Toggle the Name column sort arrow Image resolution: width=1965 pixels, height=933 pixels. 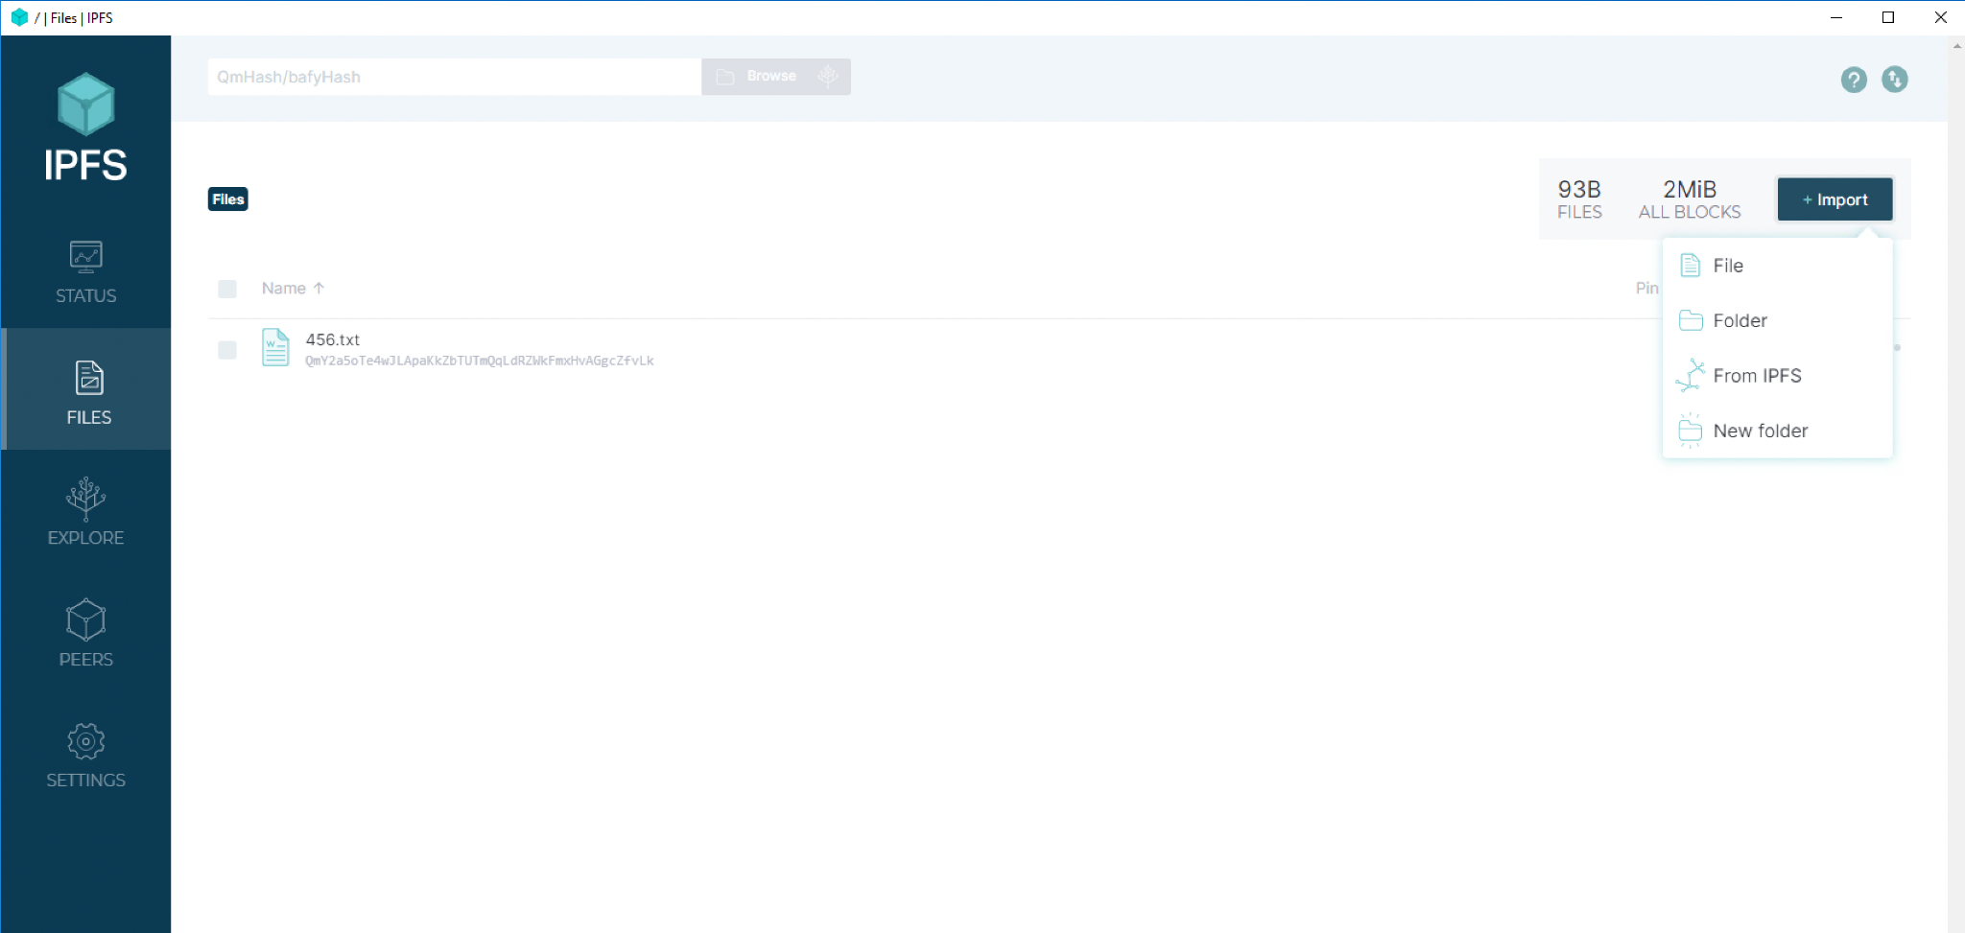[318, 288]
